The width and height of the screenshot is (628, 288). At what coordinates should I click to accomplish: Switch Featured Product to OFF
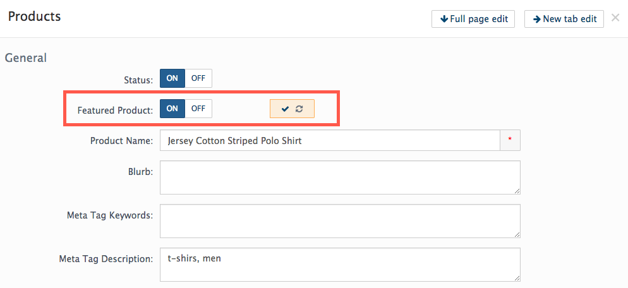[198, 109]
